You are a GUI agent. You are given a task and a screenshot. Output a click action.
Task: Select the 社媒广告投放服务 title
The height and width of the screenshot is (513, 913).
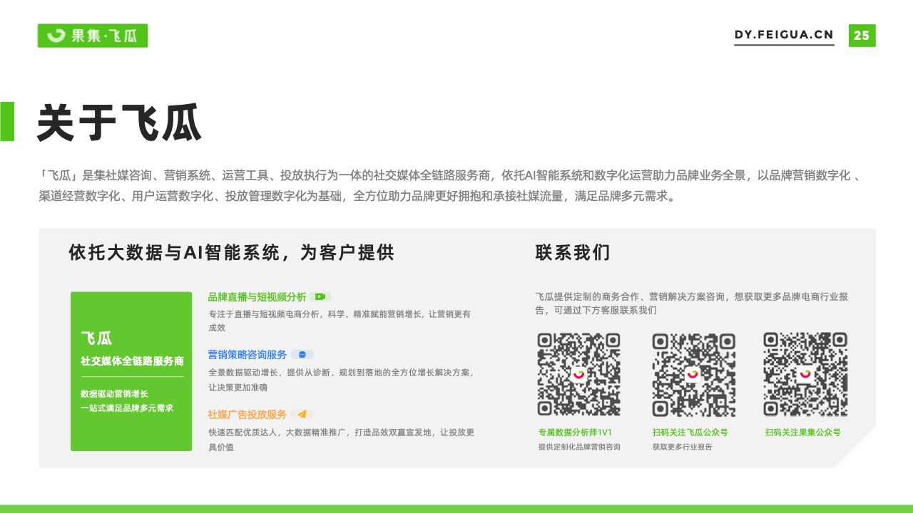point(248,414)
